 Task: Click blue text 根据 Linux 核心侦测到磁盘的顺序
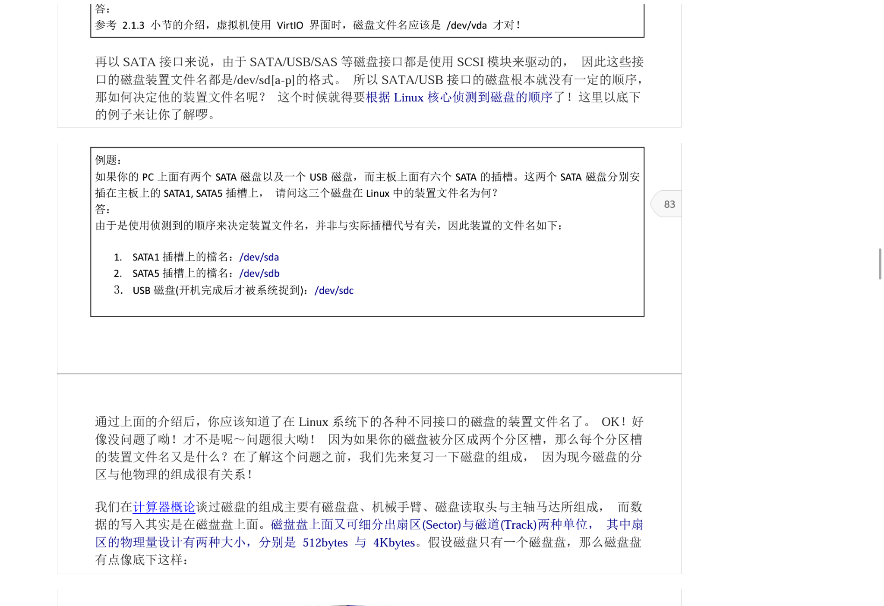click(459, 97)
